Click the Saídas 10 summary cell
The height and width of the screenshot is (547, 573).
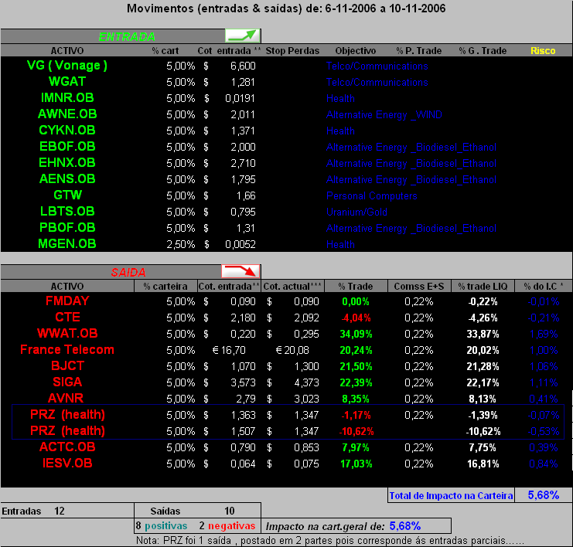pyautogui.click(x=198, y=511)
